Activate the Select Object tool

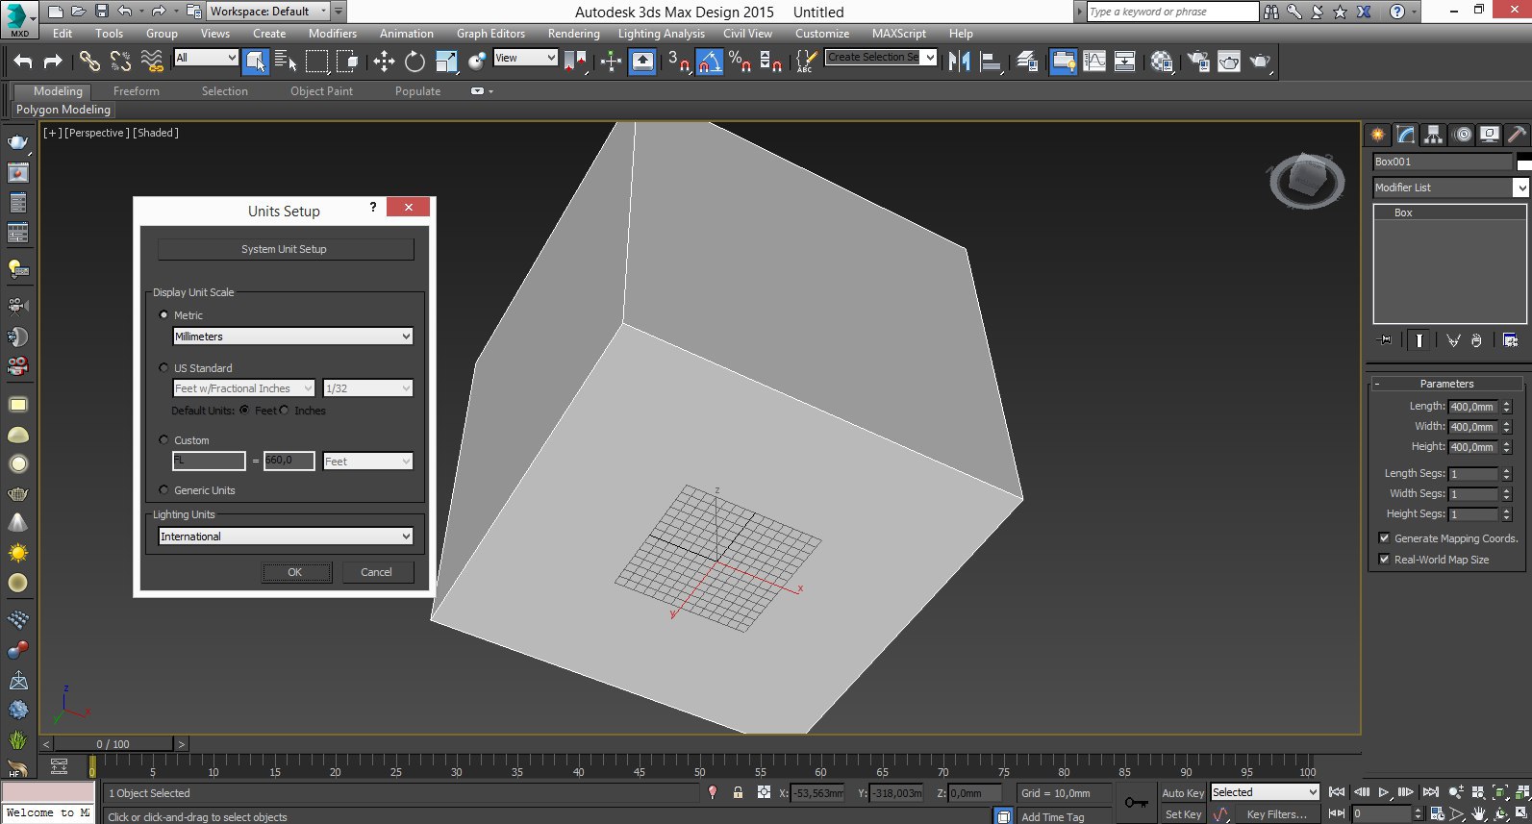click(255, 62)
